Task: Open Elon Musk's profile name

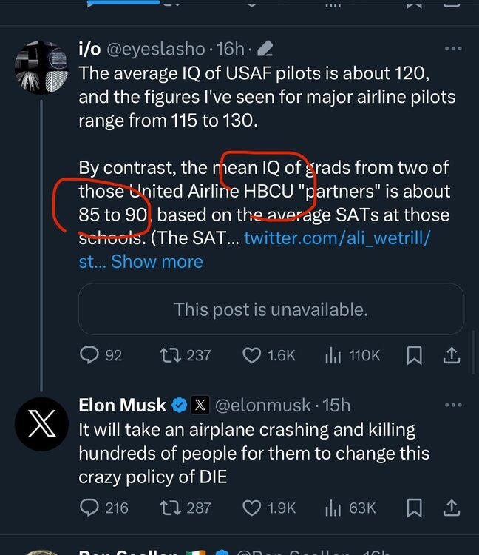Action: (x=123, y=406)
